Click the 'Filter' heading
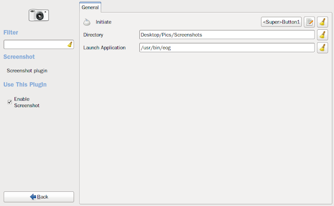The width and height of the screenshot is (334, 206). (10, 32)
